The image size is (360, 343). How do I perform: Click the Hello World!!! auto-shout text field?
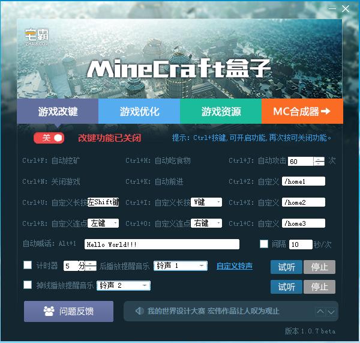point(161,244)
